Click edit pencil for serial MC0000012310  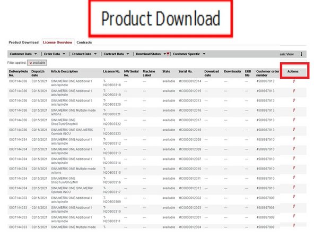[x=294, y=168]
